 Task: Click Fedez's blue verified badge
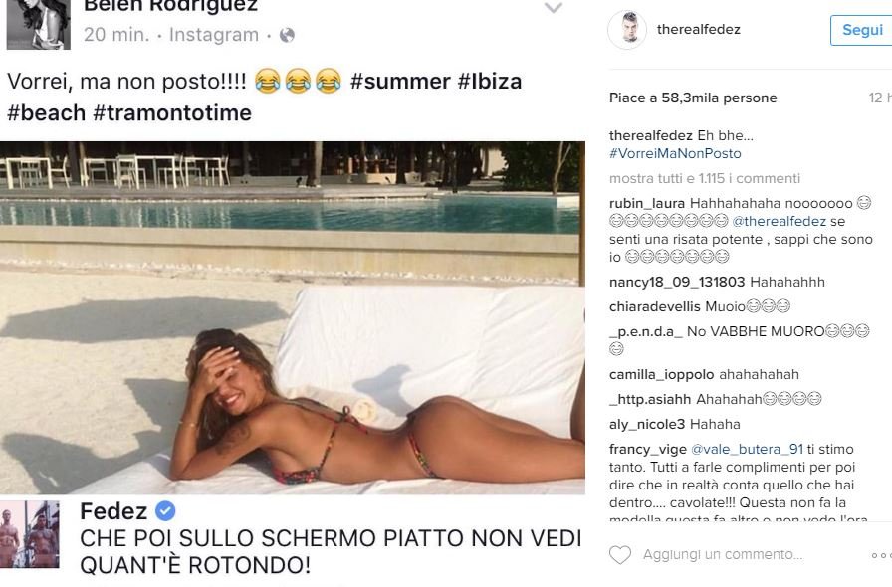point(165,511)
